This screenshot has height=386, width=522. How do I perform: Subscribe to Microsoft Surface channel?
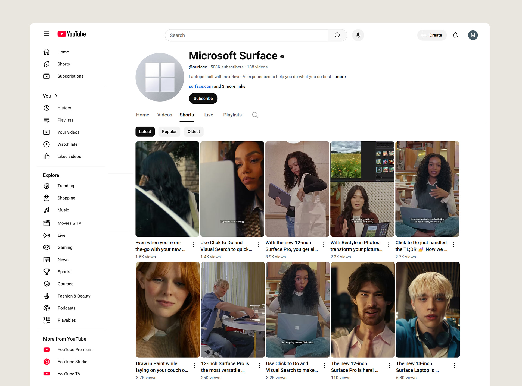[x=203, y=99]
